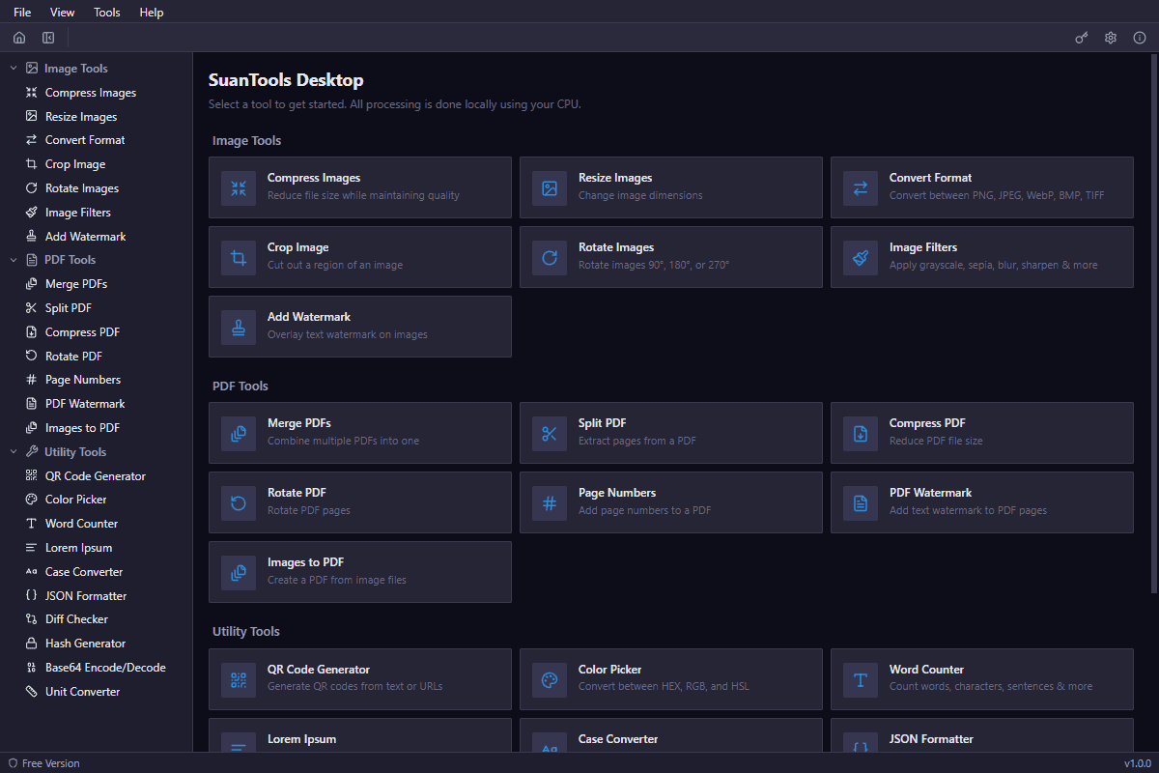1159x773 pixels.
Task: Open the File menu
Action: (22, 13)
